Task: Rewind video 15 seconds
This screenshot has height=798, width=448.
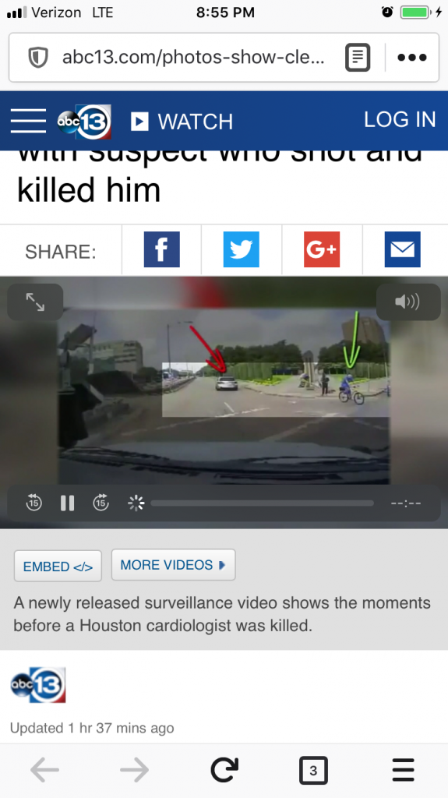Action: 34,503
